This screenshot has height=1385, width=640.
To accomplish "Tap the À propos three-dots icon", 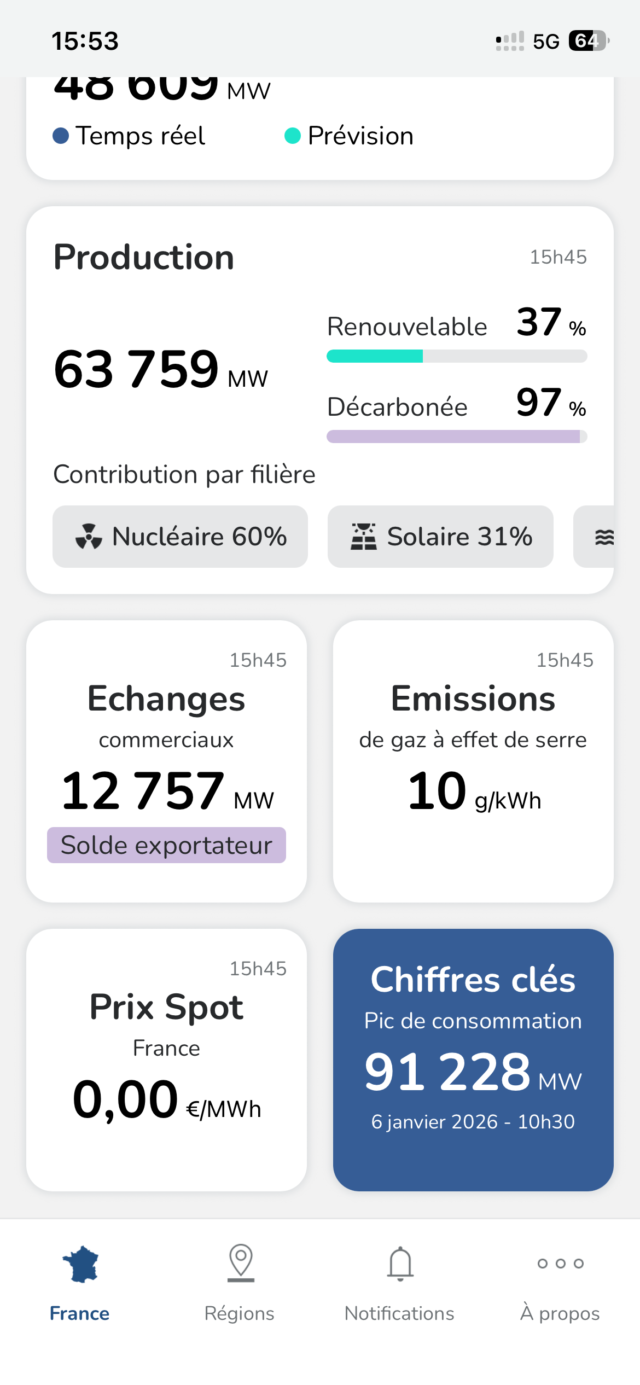I will pos(561,1264).
